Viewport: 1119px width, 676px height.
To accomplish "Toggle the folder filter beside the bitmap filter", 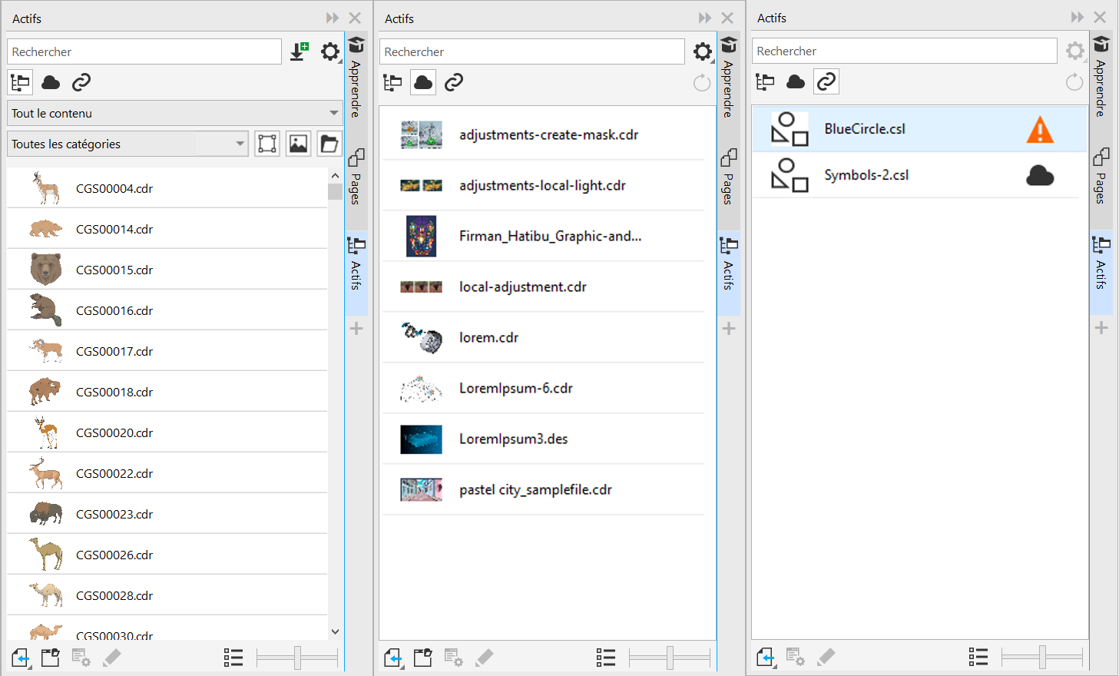I will pos(329,144).
